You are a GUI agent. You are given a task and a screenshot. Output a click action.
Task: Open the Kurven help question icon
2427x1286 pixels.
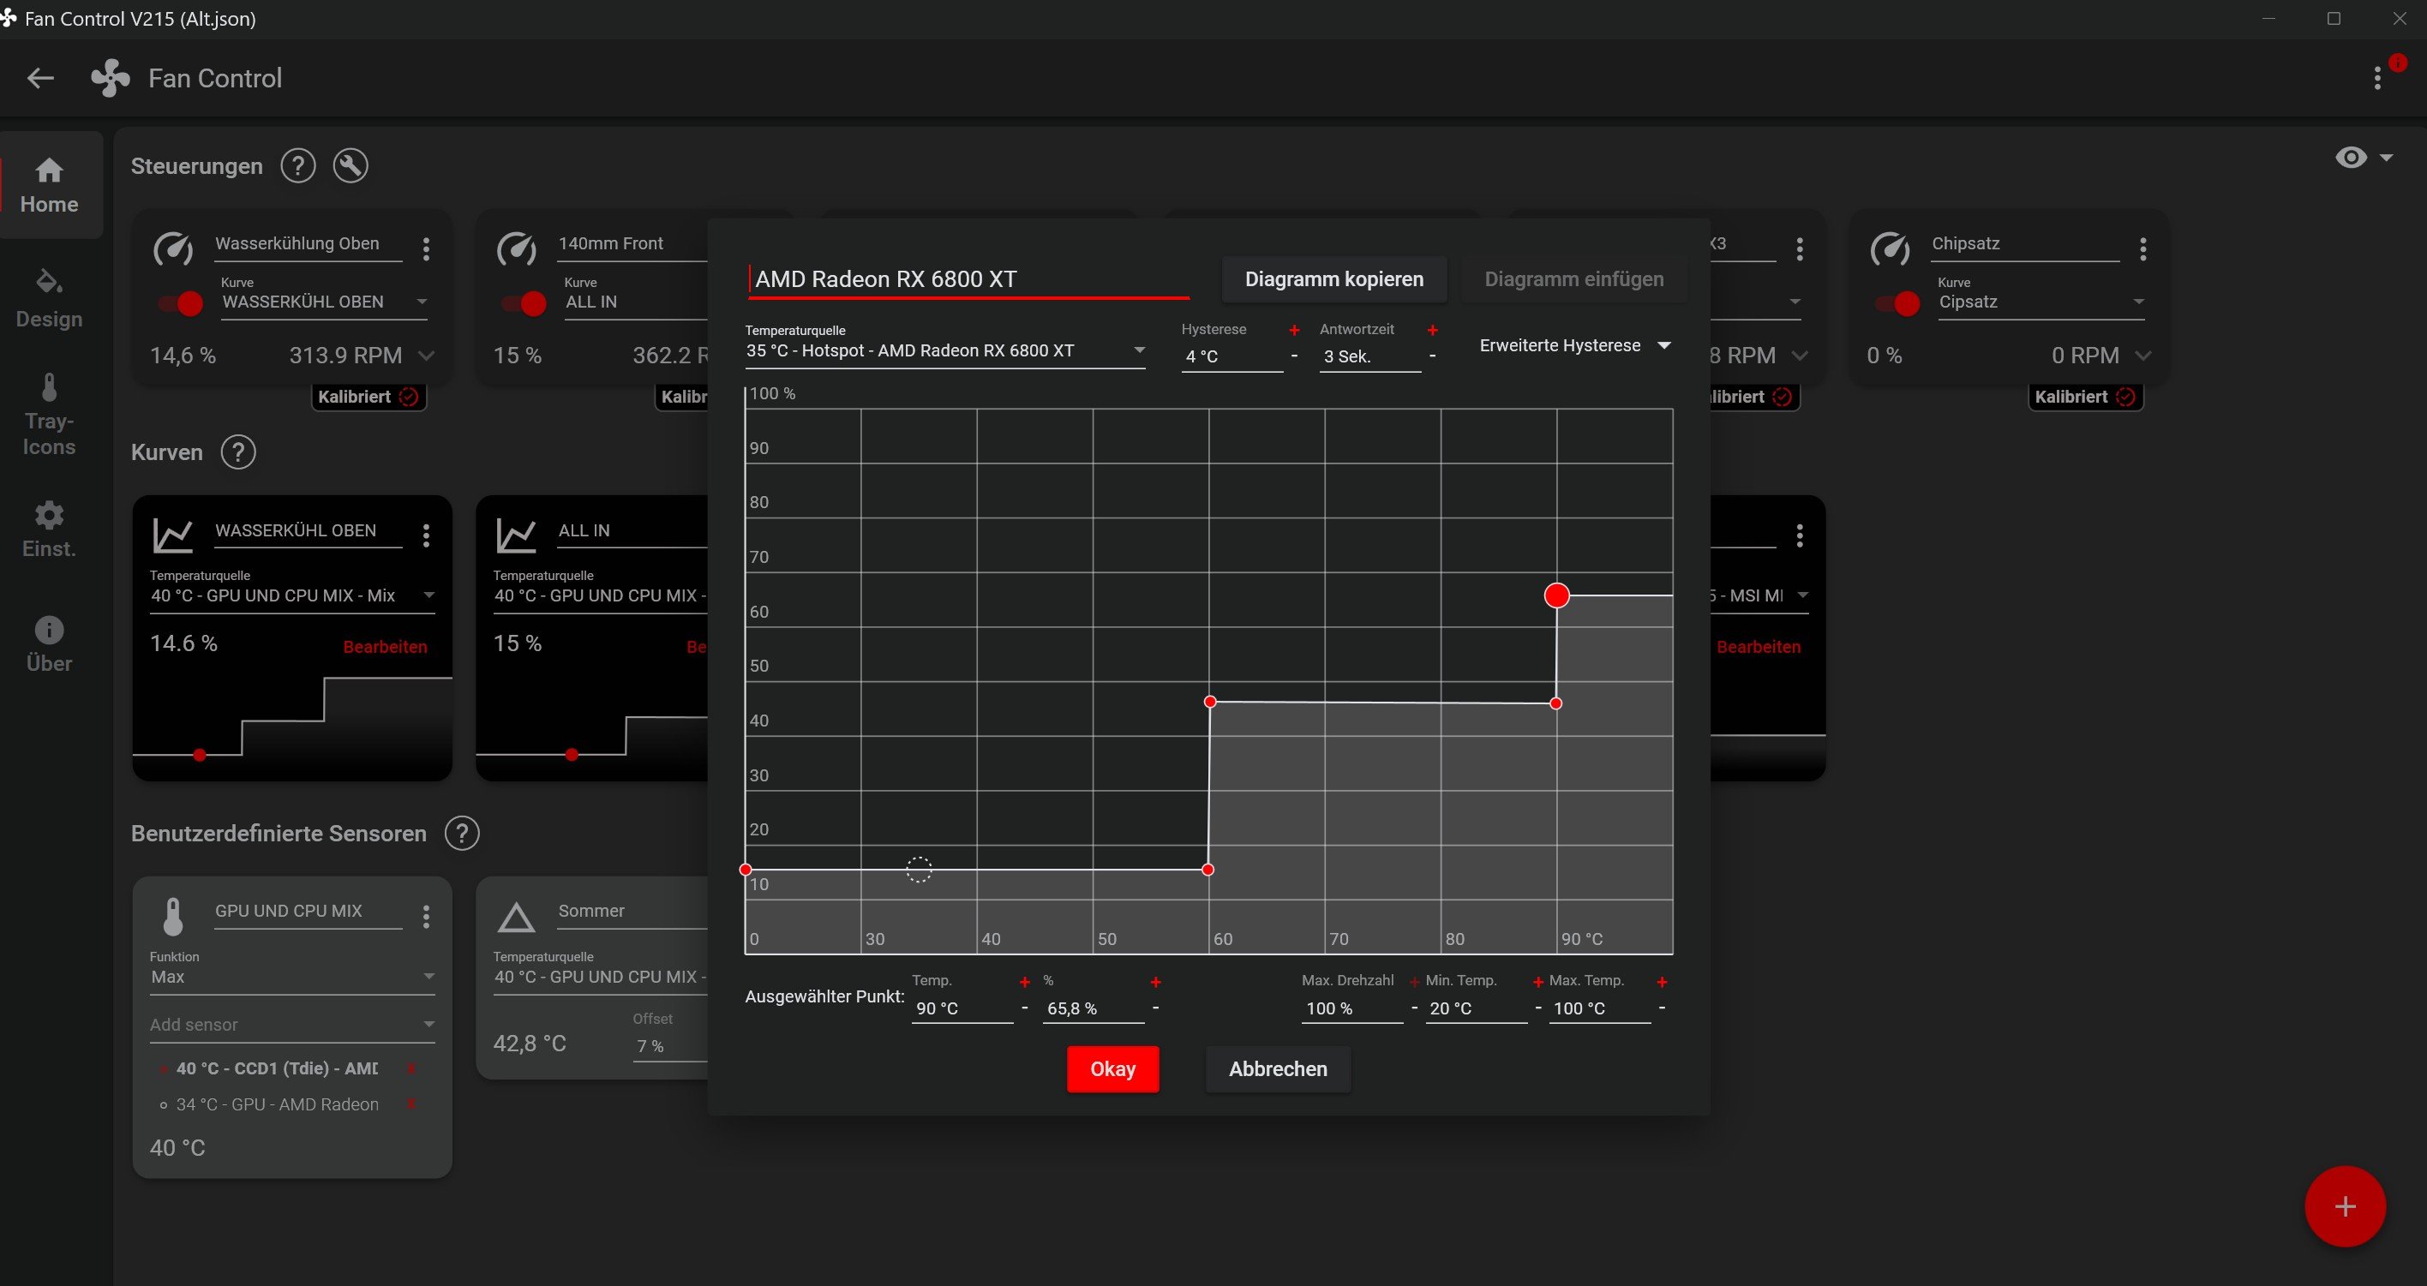point(237,452)
